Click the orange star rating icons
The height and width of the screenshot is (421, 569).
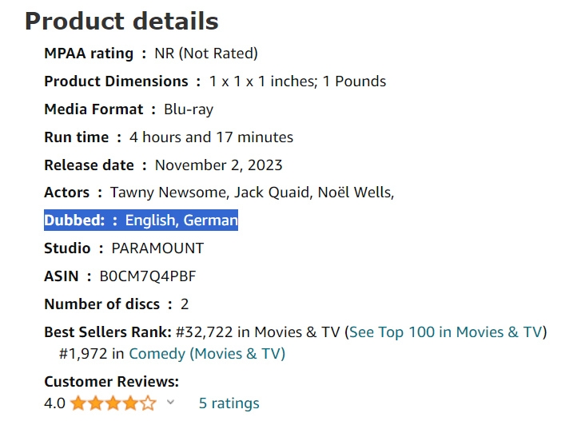(113, 403)
